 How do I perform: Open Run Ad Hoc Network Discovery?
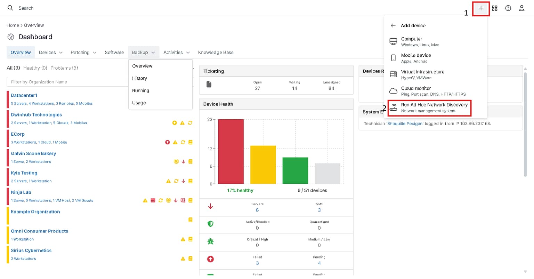tap(429, 107)
